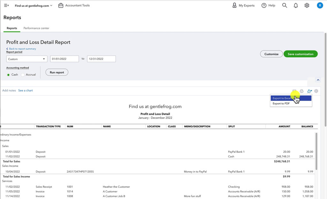Open the email report icon
Viewport: 327px width, 199px height.
[294, 91]
